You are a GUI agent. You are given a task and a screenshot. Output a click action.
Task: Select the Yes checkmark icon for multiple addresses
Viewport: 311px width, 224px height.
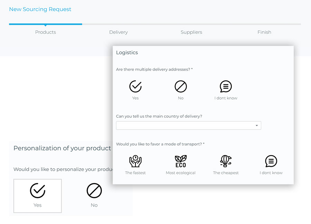coord(135,86)
